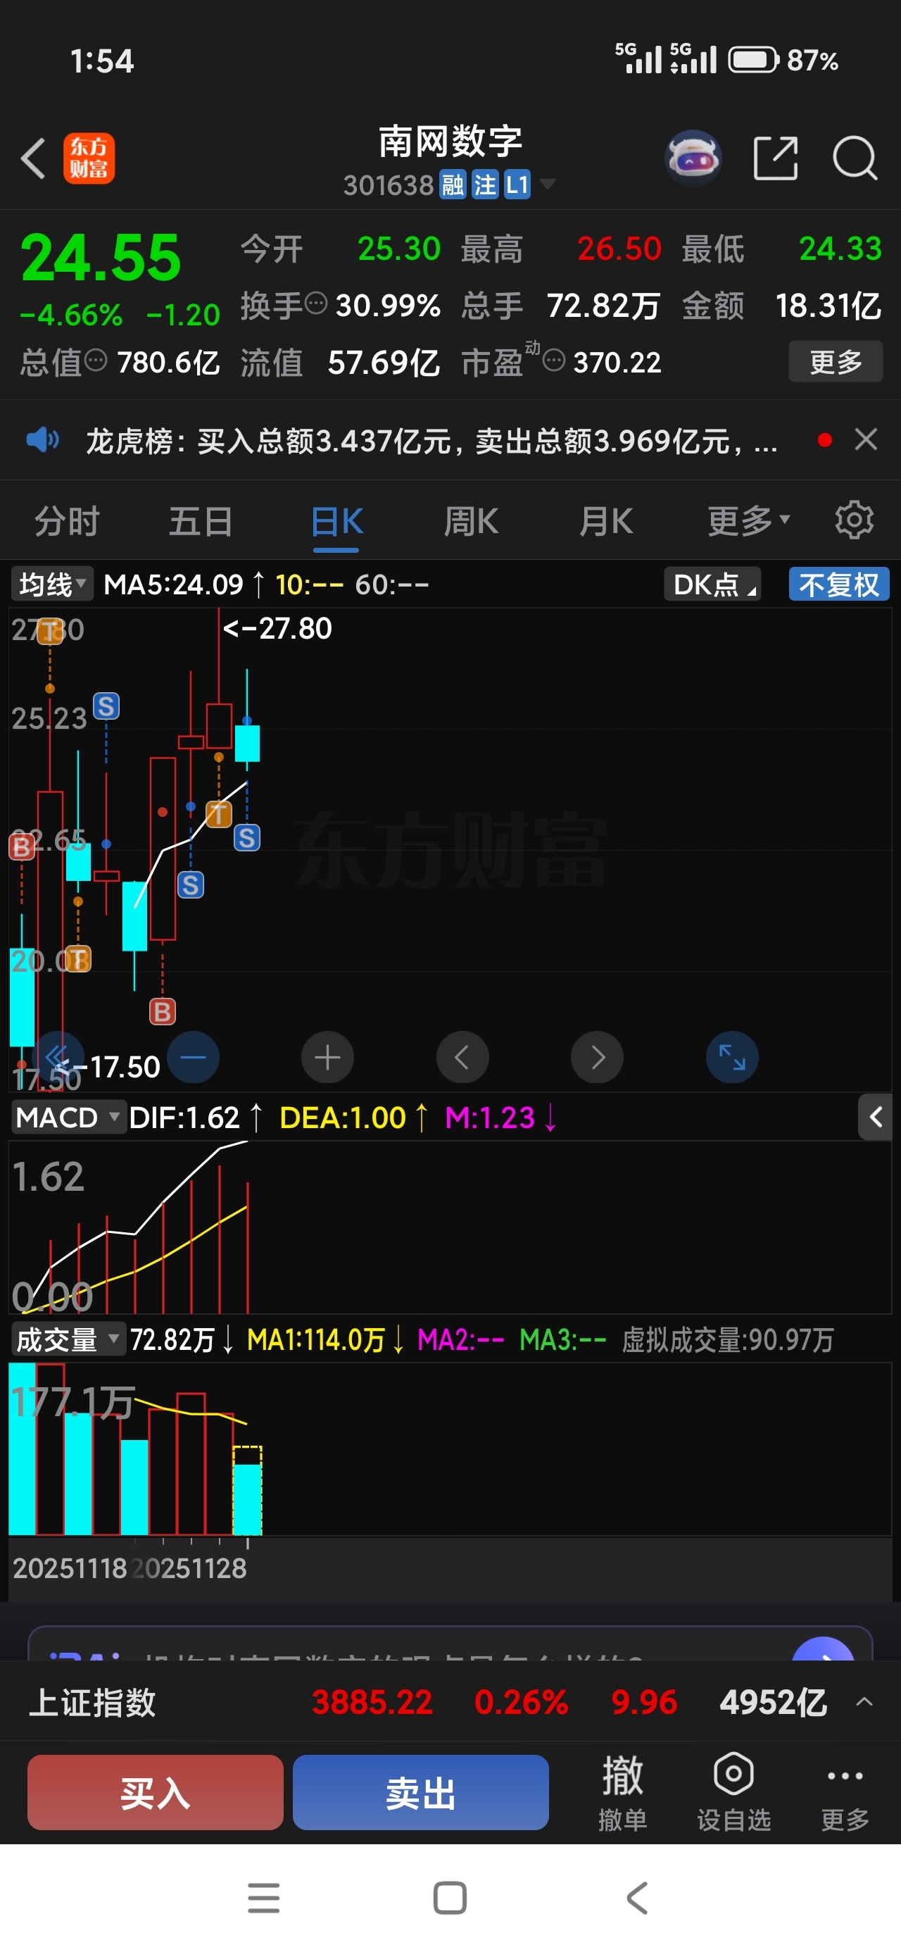Image resolution: width=901 pixels, height=1952 pixels.
Task: Tap info icon beside 市盈
Action: pos(554,361)
